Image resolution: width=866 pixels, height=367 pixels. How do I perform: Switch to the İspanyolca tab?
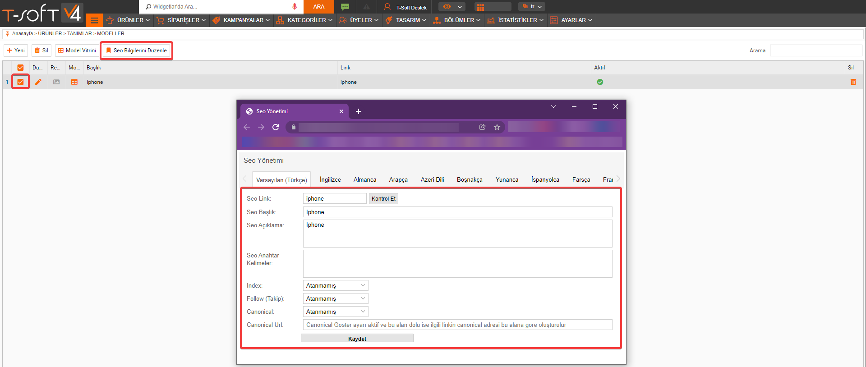pyautogui.click(x=545, y=179)
